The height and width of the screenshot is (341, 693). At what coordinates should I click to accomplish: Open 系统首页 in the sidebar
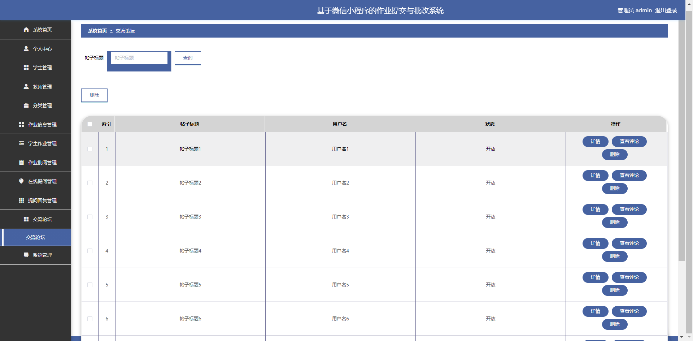[35, 30]
